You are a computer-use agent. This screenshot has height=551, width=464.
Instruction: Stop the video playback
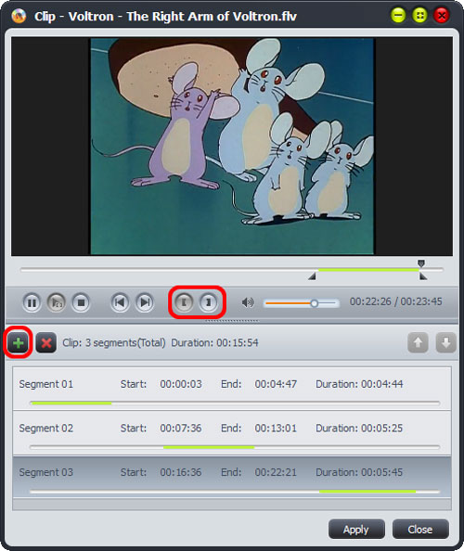click(81, 302)
